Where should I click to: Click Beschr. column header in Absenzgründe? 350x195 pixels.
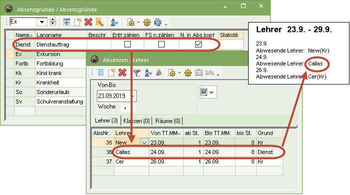point(99,35)
